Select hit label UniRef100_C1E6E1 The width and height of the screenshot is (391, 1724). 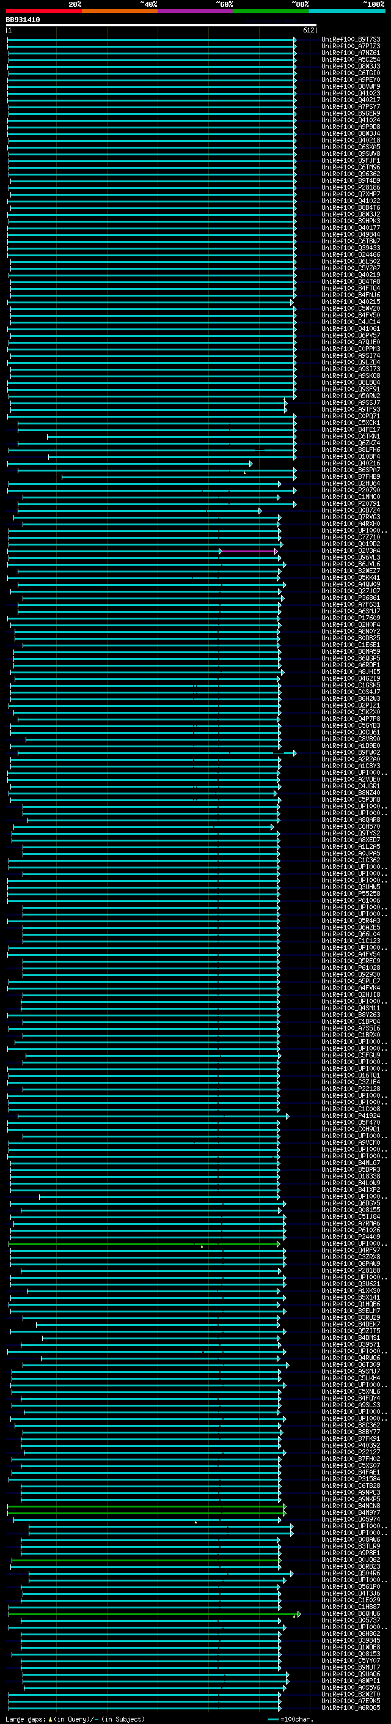pos(351,645)
